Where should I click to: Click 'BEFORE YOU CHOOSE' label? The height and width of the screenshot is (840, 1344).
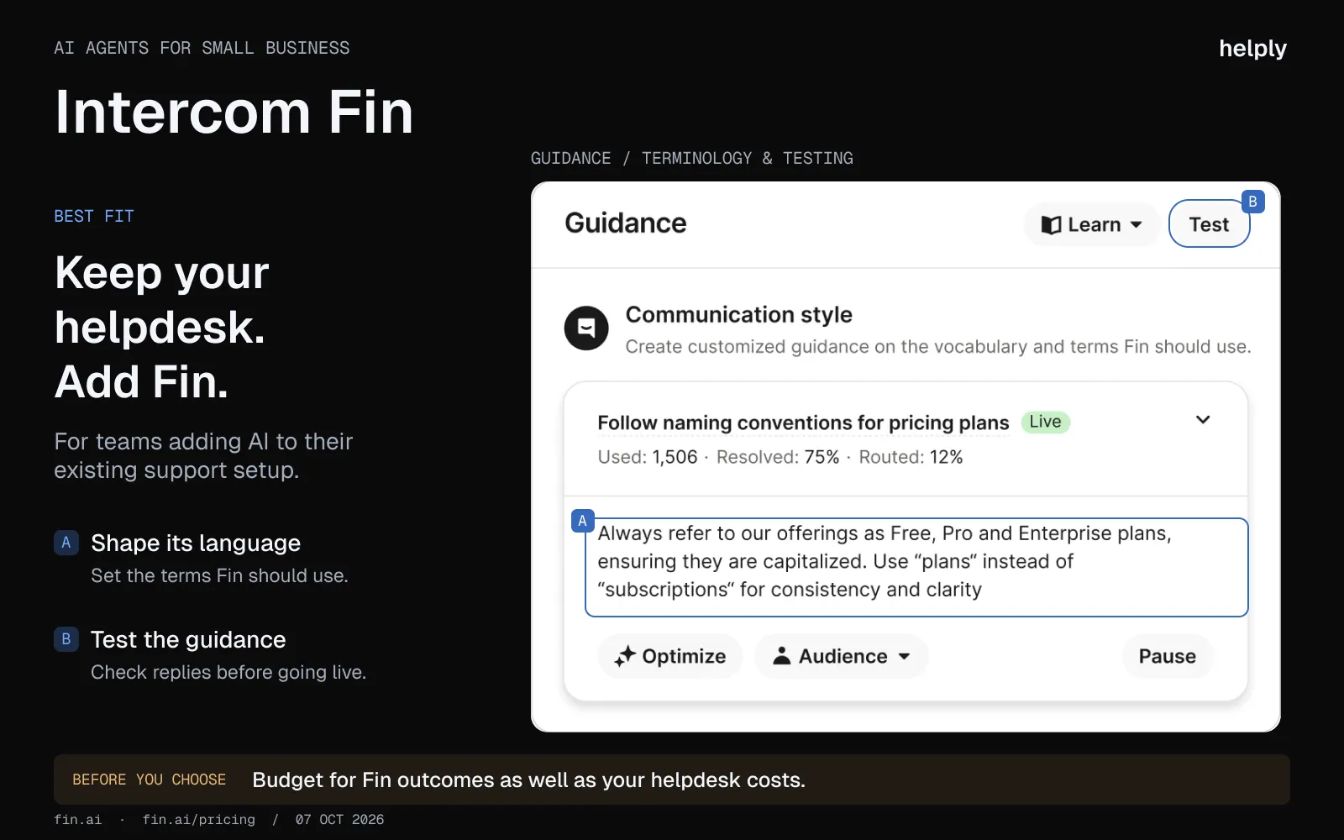150,780
